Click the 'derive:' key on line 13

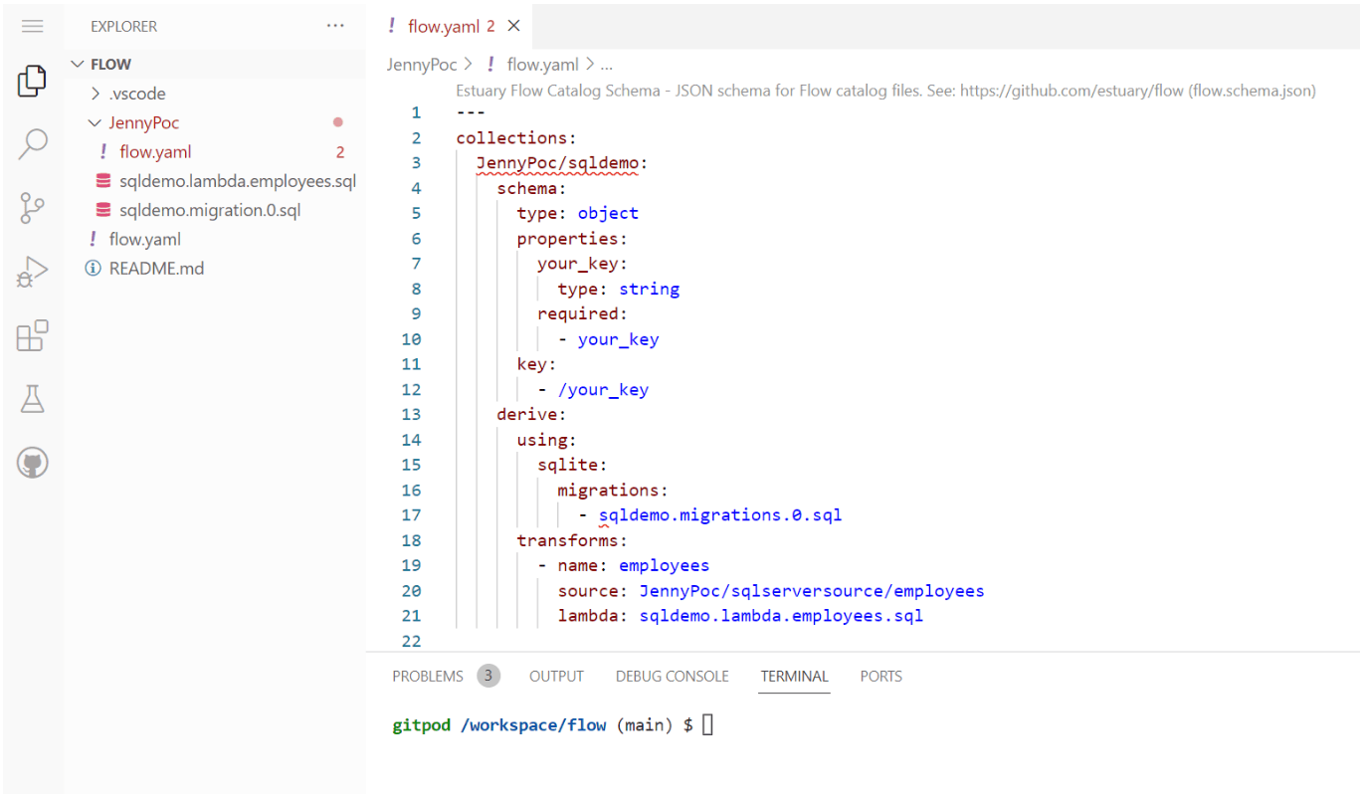pyautogui.click(x=531, y=415)
